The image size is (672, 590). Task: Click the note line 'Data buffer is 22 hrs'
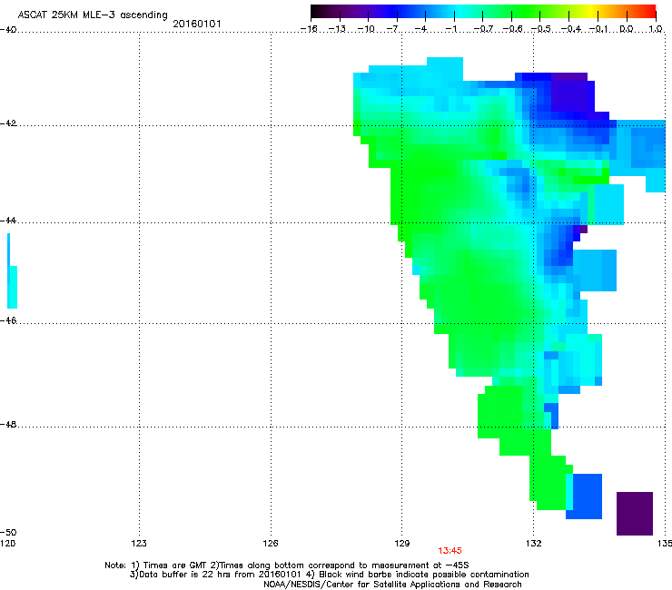click(x=329, y=575)
